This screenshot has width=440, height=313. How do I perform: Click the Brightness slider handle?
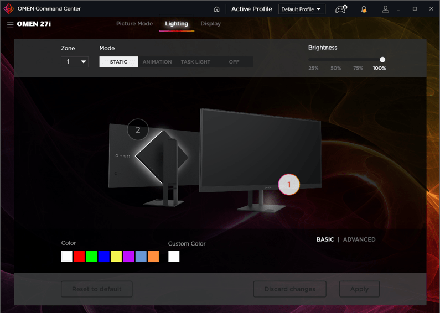click(382, 60)
